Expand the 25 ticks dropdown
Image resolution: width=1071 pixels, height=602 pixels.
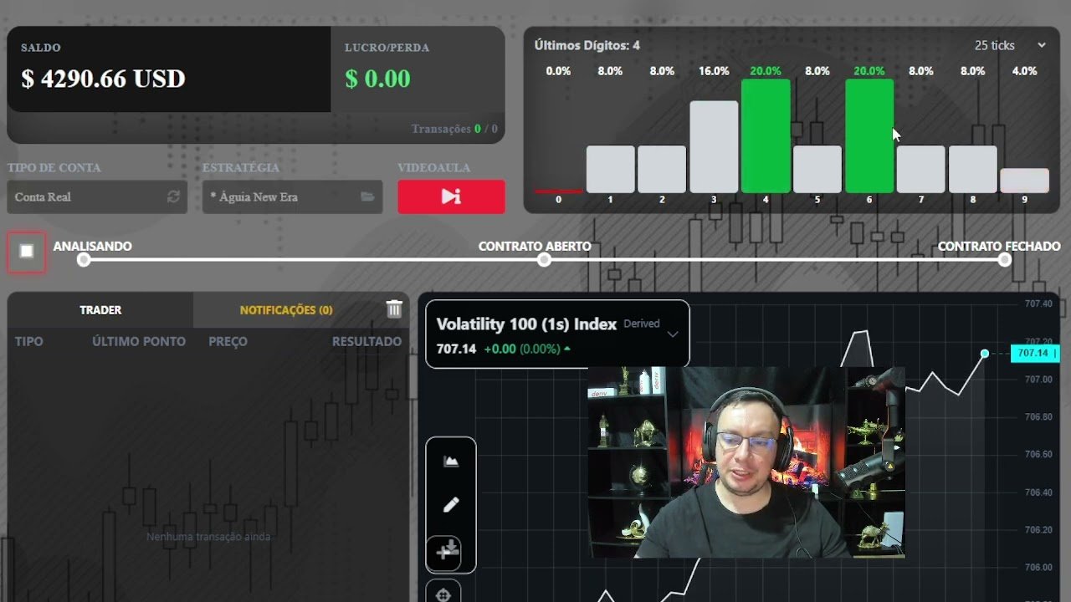click(1011, 45)
